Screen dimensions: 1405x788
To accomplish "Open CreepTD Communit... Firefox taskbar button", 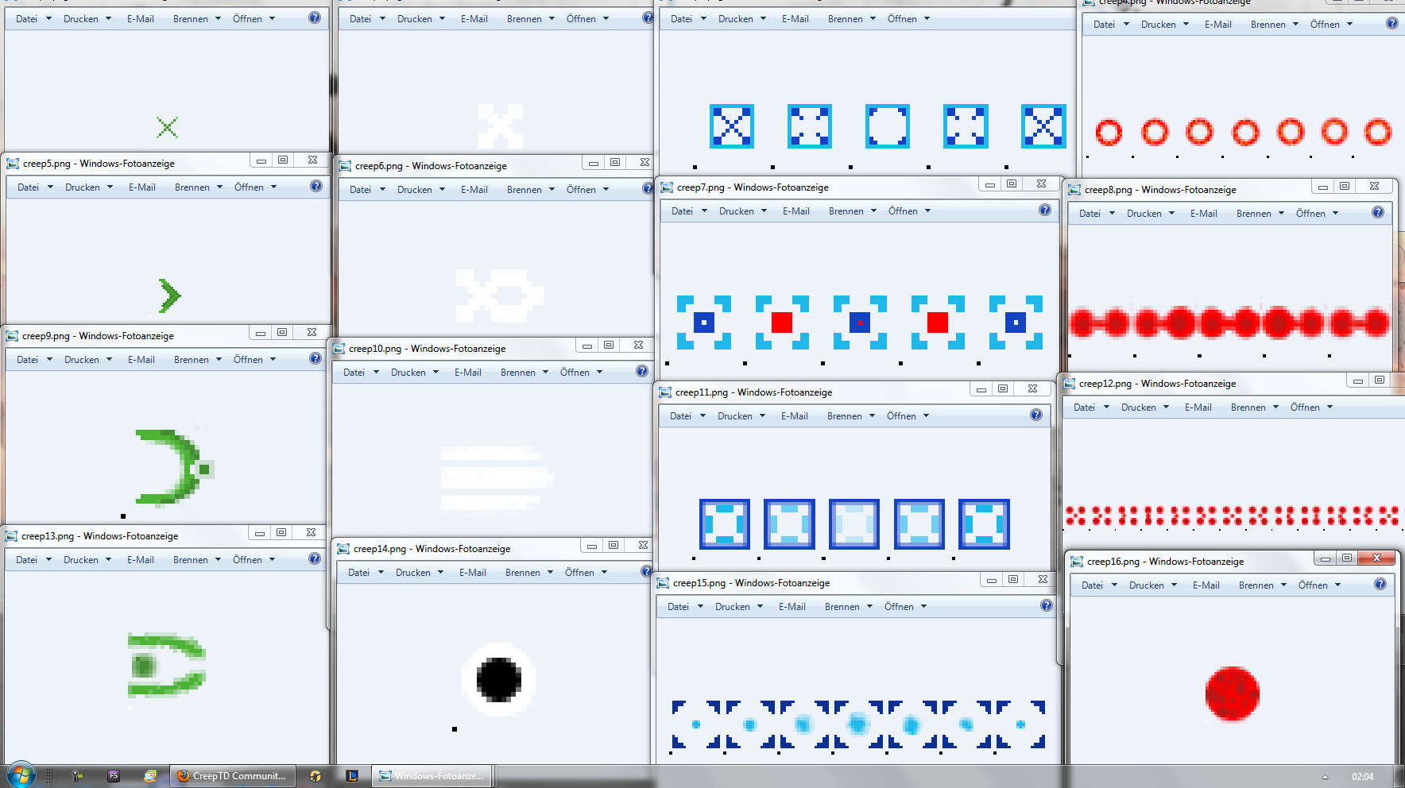I will coord(233,776).
